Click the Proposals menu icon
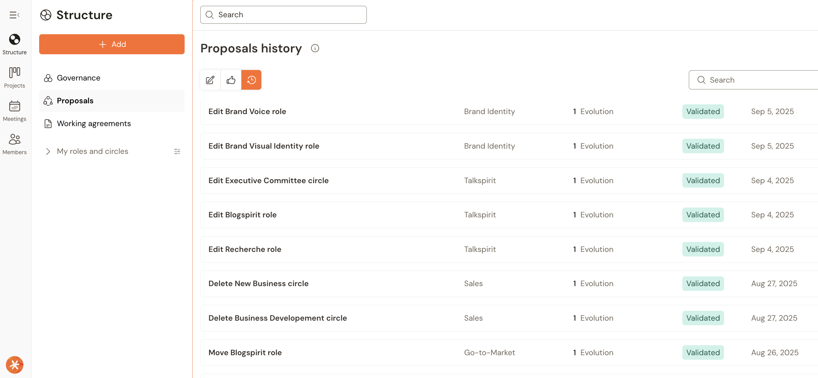 tap(48, 101)
